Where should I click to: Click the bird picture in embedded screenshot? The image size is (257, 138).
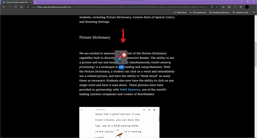click(119, 135)
